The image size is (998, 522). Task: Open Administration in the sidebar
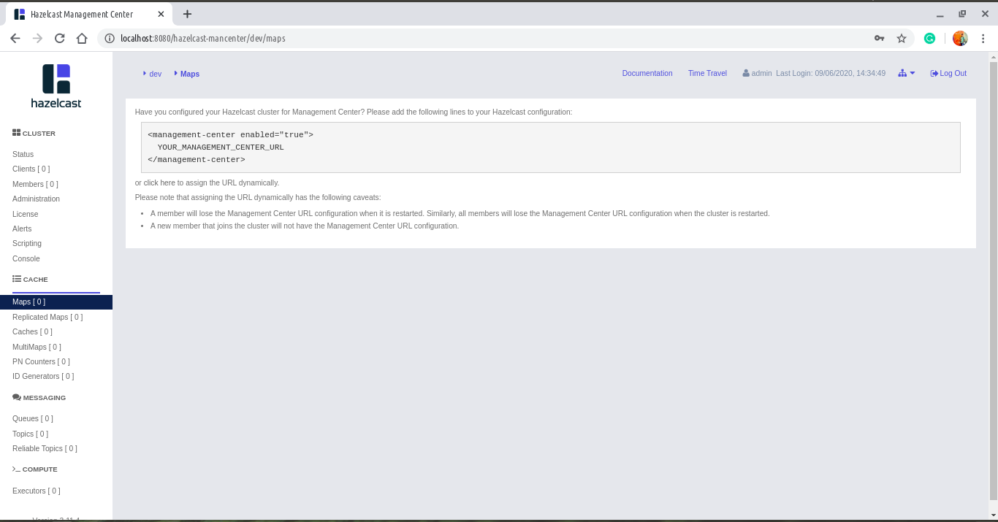(x=36, y=199)
